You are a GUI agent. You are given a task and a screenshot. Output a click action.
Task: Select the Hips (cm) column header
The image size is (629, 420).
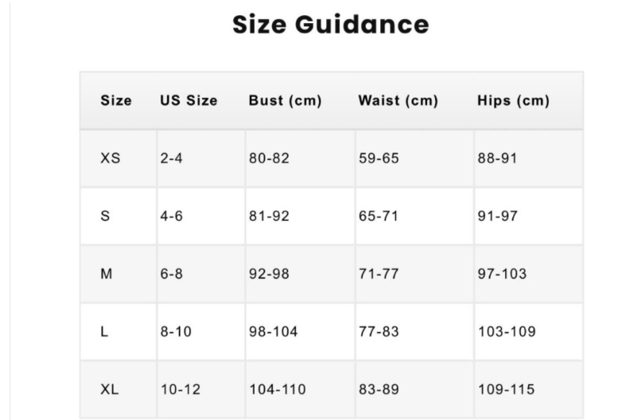click(513, 101)
